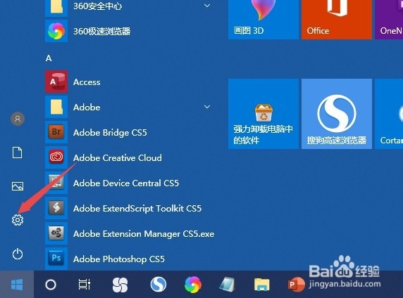Click the Adobe Device Central CS5 icon
The image size is (403, 298).
pos(56,183)
